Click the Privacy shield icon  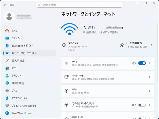pyautogui.click(x=7, y=106)
